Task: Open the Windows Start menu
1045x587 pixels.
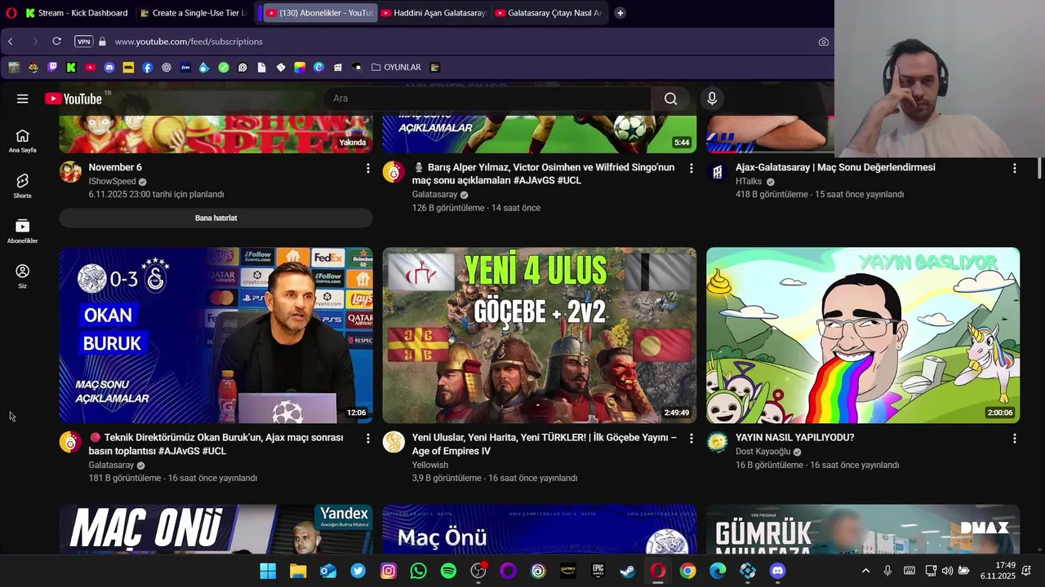Action: click(268, 572)
